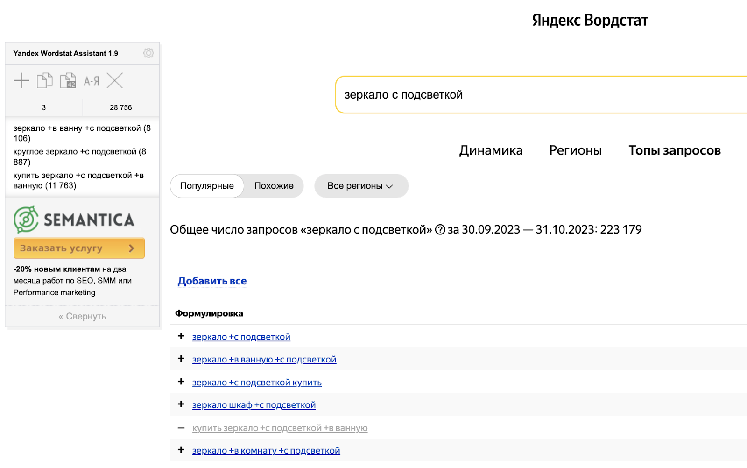This screenshot has height=468, width=747.
Task: Open link «зеркало +в ванную +с подсветкой»
Action: 264,360
